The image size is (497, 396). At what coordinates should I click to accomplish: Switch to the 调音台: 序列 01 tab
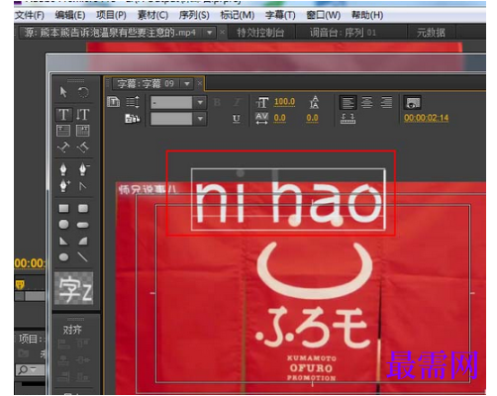point(343,33)
